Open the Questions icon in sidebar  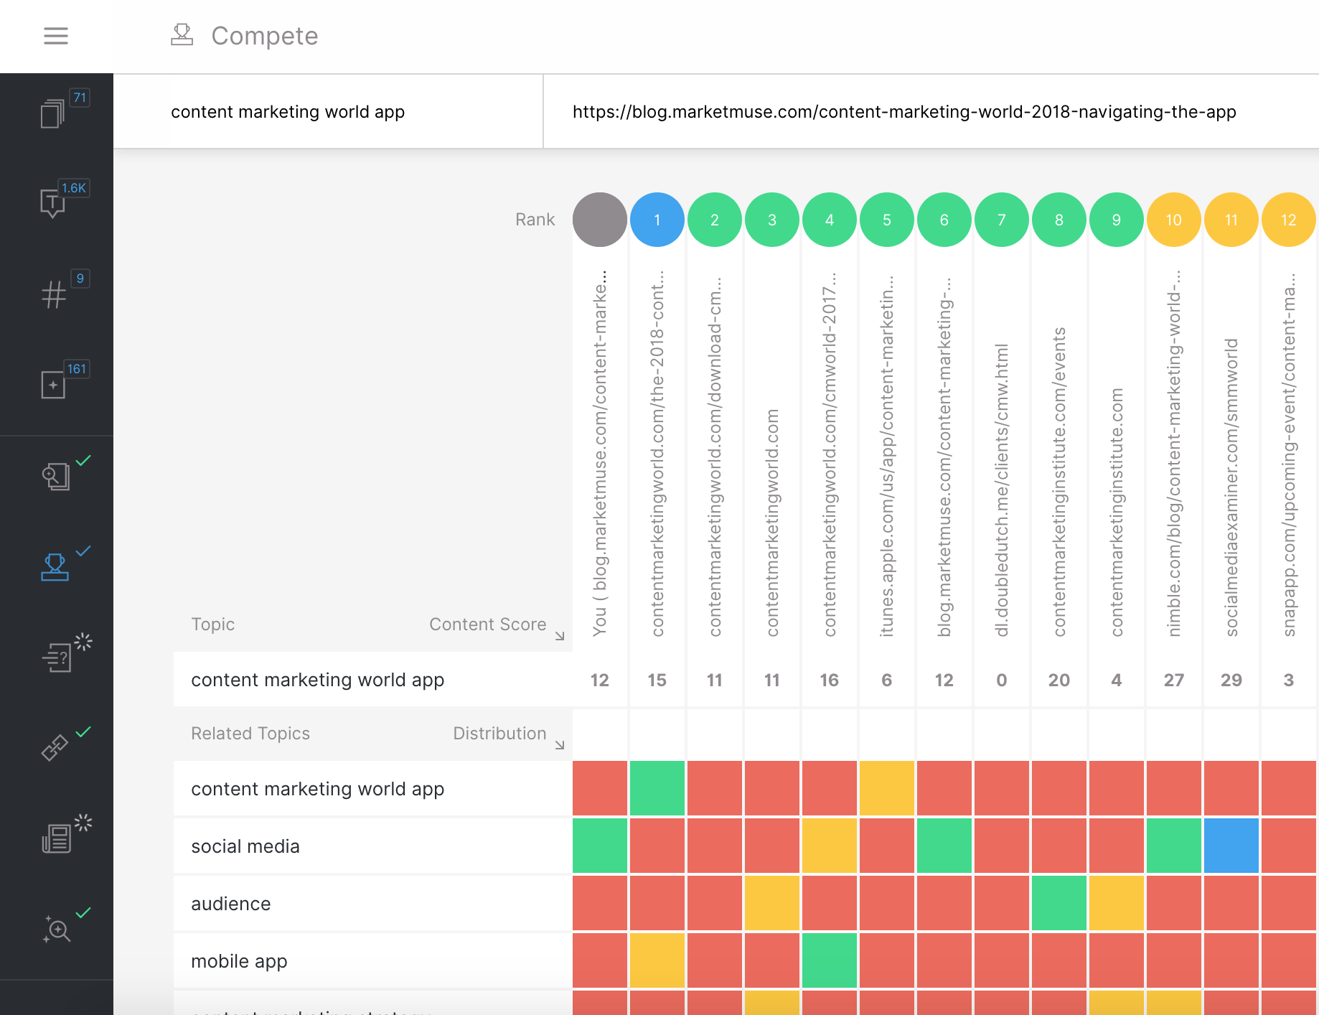pyautogui.click(x=57, y=657)
